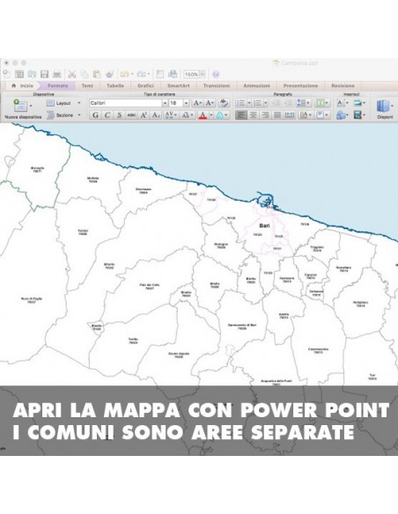Click the Undo icon in toolbar
Image resolution: width=398 pixels, height=514 pixels.
124,75
